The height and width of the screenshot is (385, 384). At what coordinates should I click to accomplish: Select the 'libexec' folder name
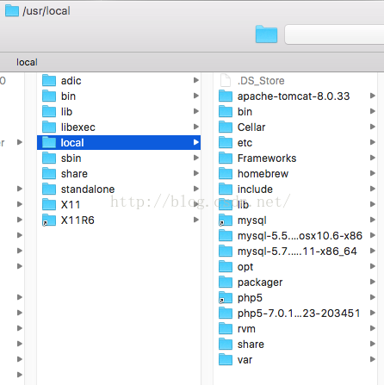(x=78, y=127)
